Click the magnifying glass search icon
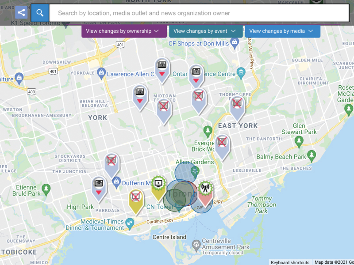 point(40,13)
